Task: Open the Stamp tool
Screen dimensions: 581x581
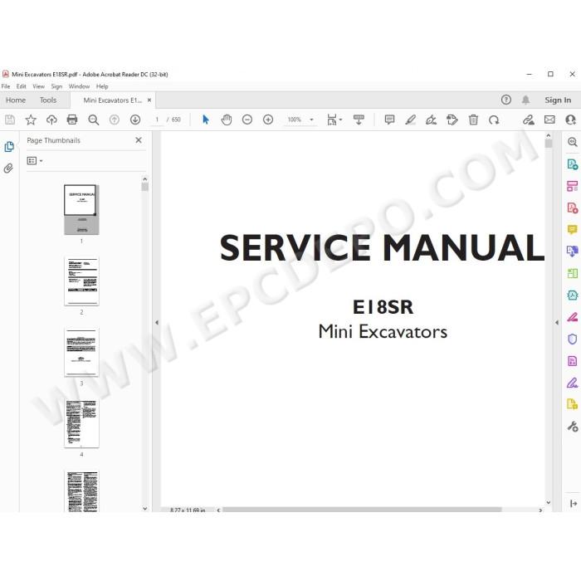Action: tap(452, 120)
